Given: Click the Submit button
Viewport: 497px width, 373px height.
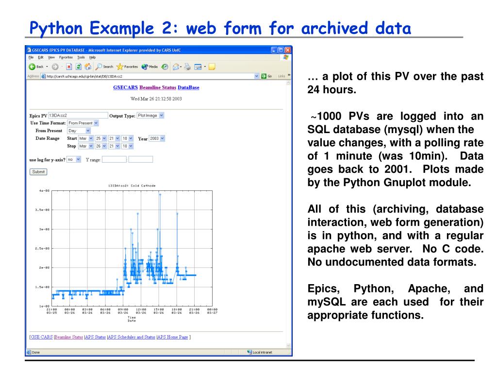Looking at the screenshot, I should [38, 171].
